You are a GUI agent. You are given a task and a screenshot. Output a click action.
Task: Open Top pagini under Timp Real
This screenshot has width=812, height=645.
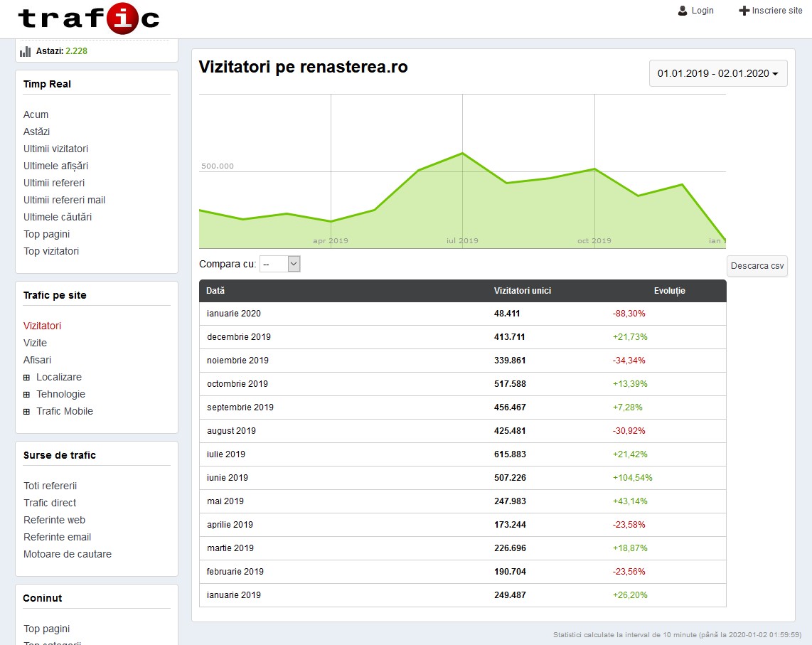click(x=46, y=234)
